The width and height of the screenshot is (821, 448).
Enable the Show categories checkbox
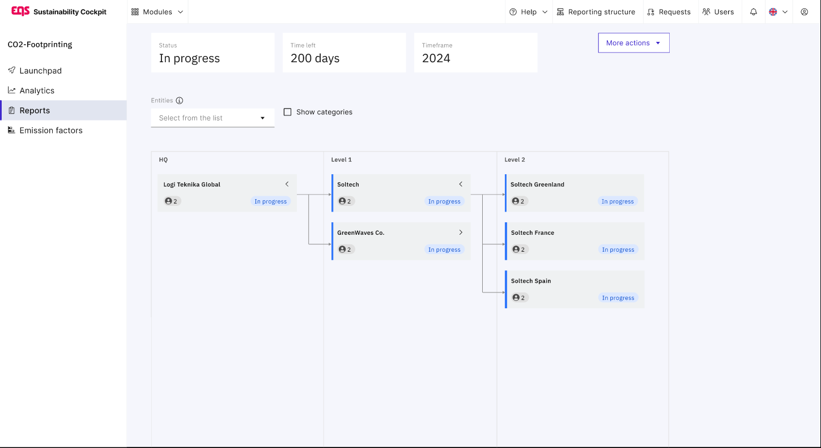(x=287, y=112)
